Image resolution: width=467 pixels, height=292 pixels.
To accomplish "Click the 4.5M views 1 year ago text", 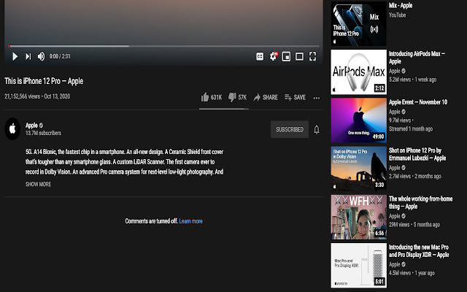I will coord(412,273).
